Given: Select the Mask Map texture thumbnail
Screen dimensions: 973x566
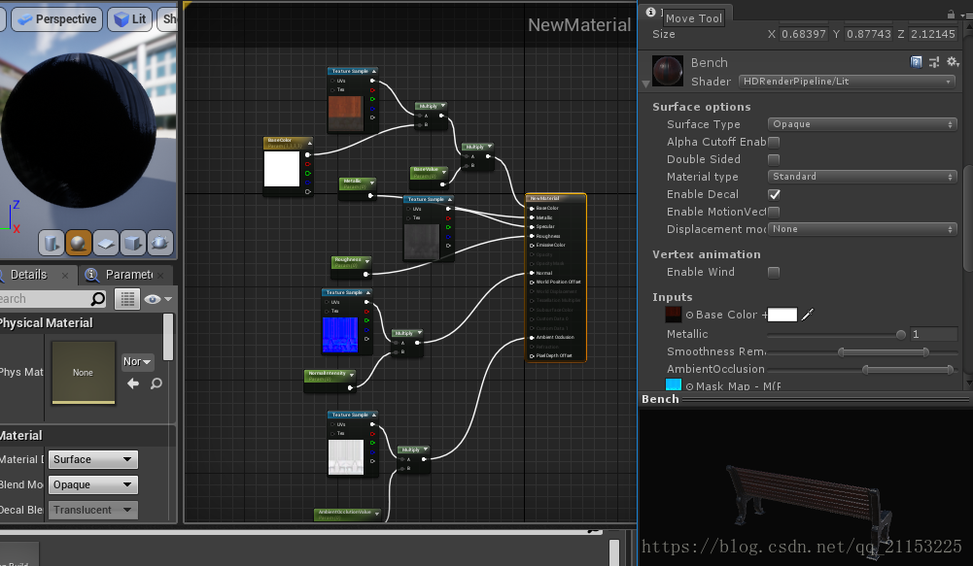Looking at the screenshot, I should tap(674, 385).
